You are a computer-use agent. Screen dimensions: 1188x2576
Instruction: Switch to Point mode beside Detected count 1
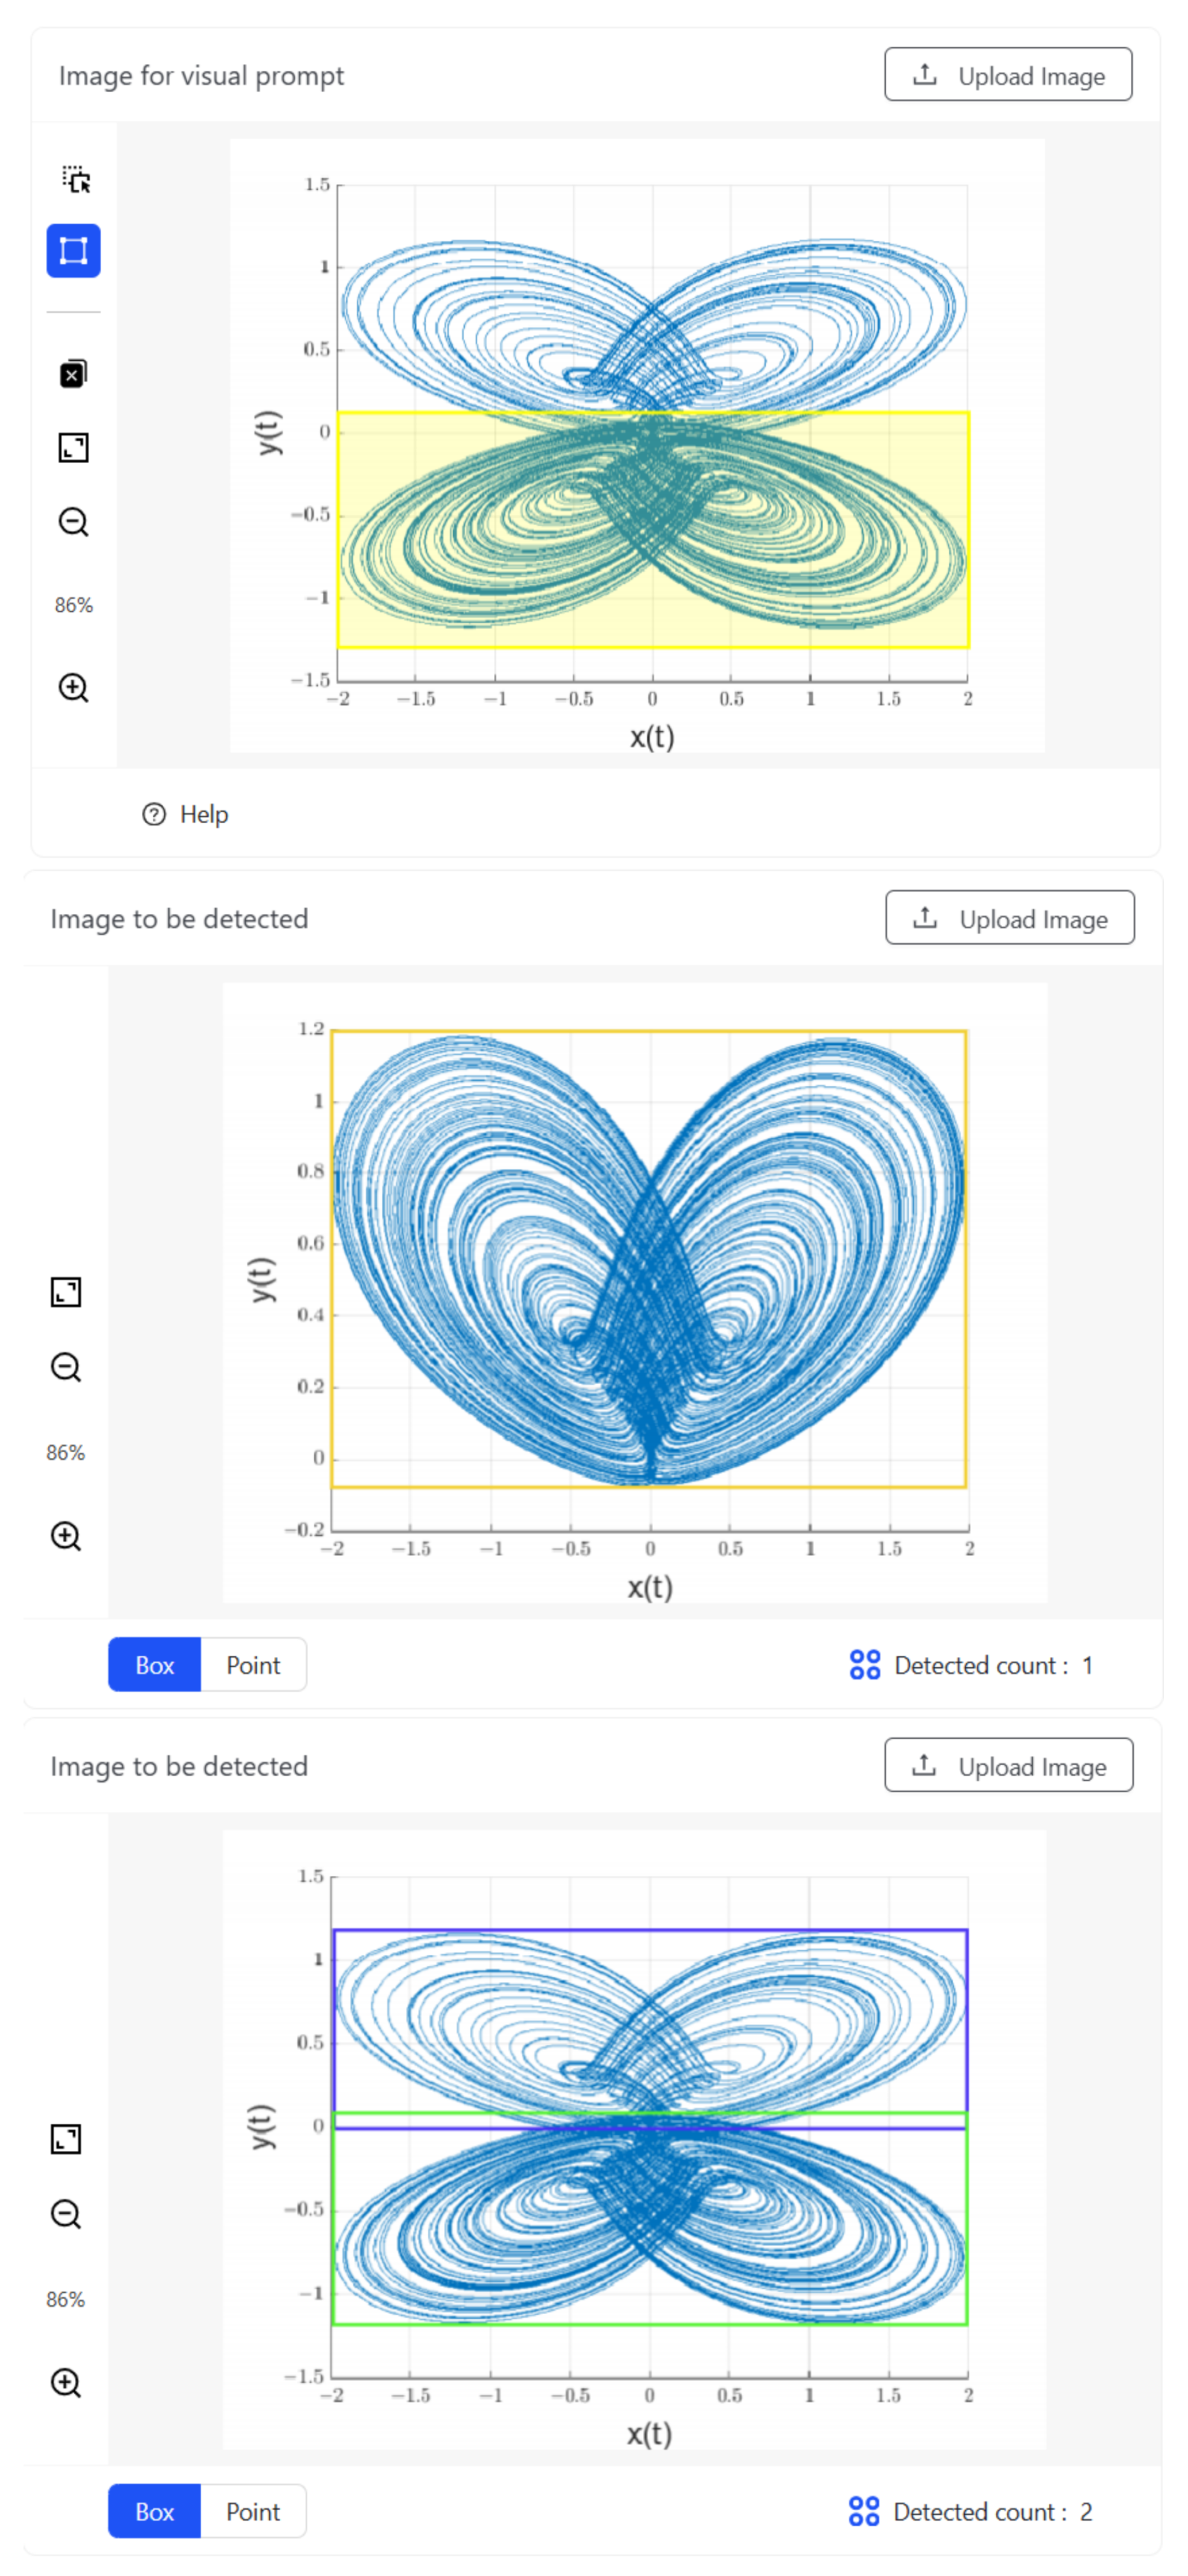click(x=253, y=1665)
